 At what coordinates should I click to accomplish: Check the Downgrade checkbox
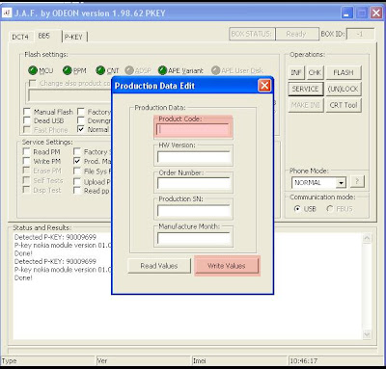click(x=81, y=120)
